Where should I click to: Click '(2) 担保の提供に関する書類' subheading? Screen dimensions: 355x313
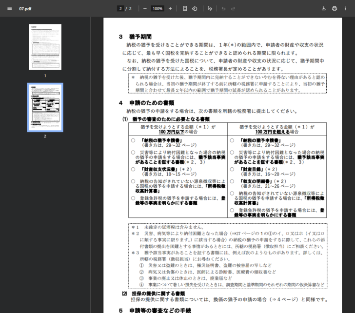pyautogui.click(x=154, y=293)
